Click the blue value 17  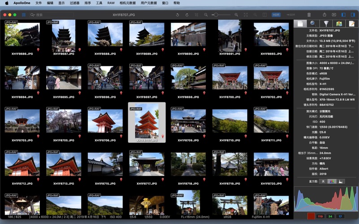(340, 216)
